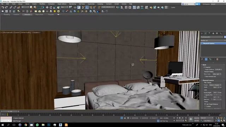The height and width of the screenshot is (127, 226).
Task: Select Use Target Distance radio button
Action: pos(205,104)
